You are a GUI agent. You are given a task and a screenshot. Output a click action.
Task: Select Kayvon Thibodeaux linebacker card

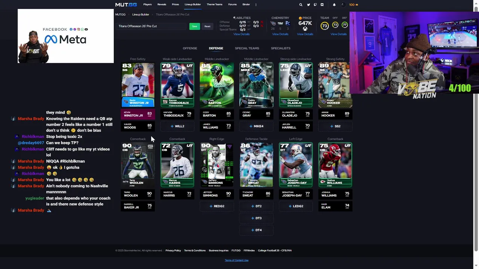177,85
